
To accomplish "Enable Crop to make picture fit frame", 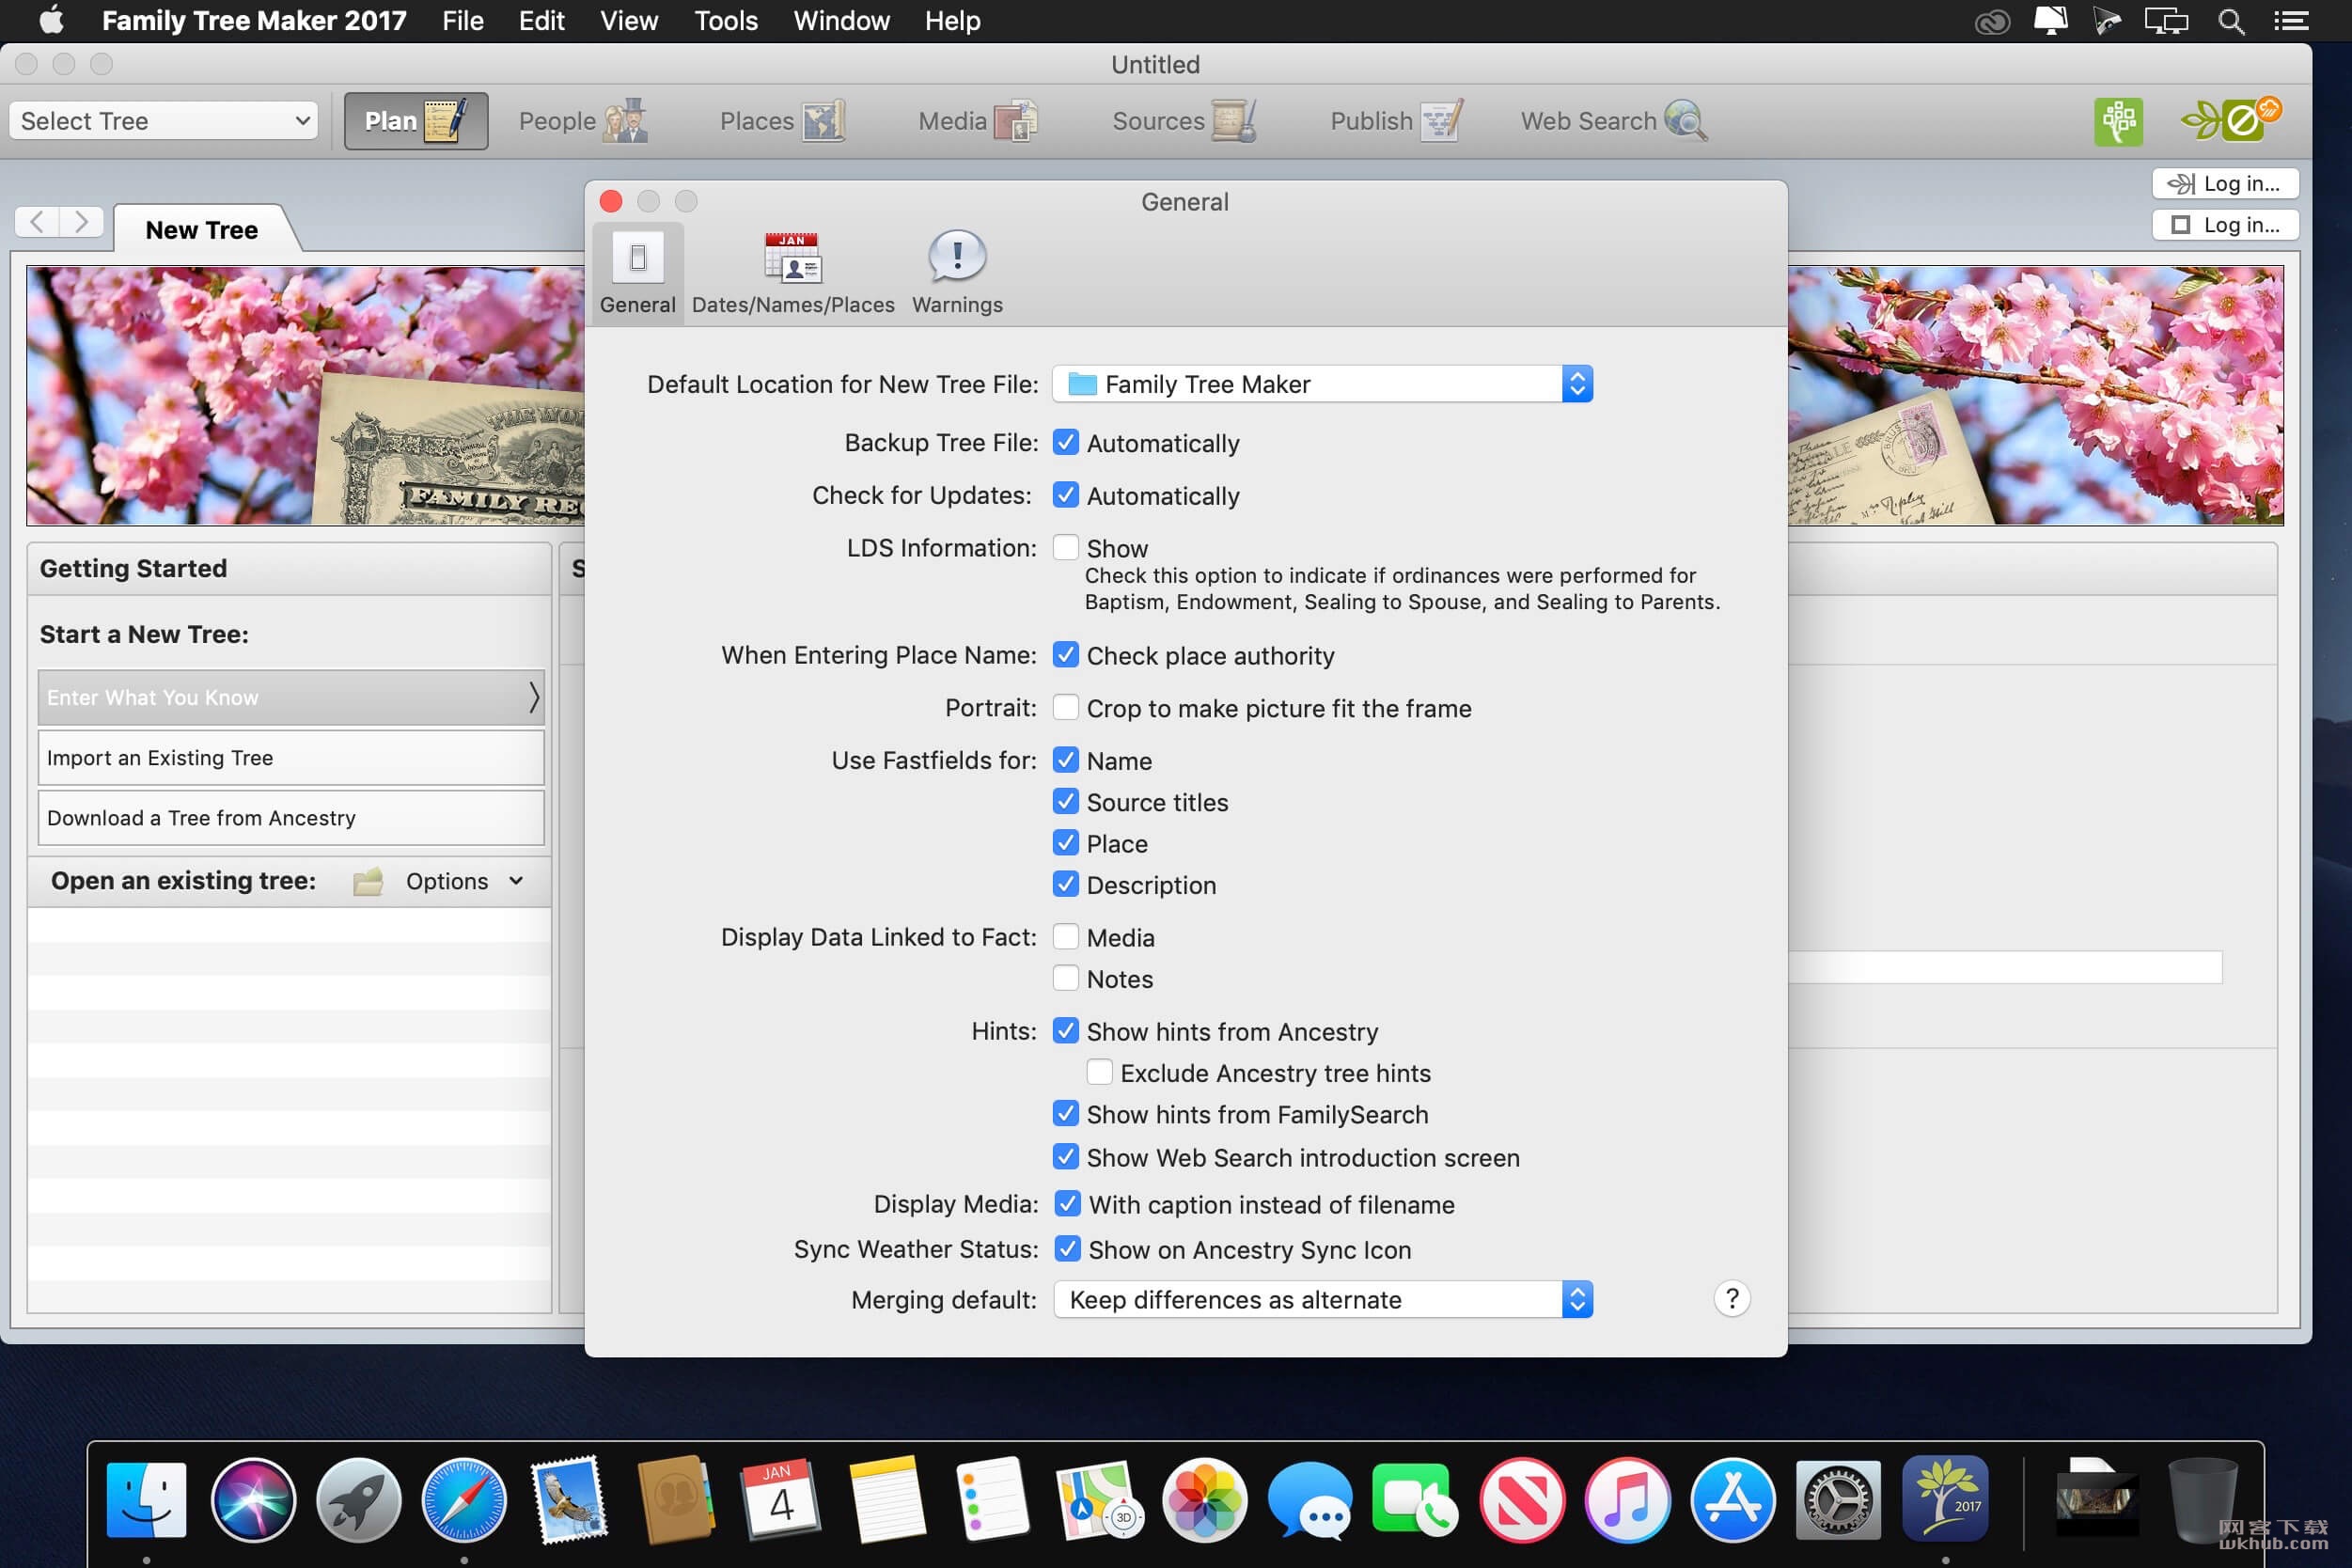I will (1066, 707).
